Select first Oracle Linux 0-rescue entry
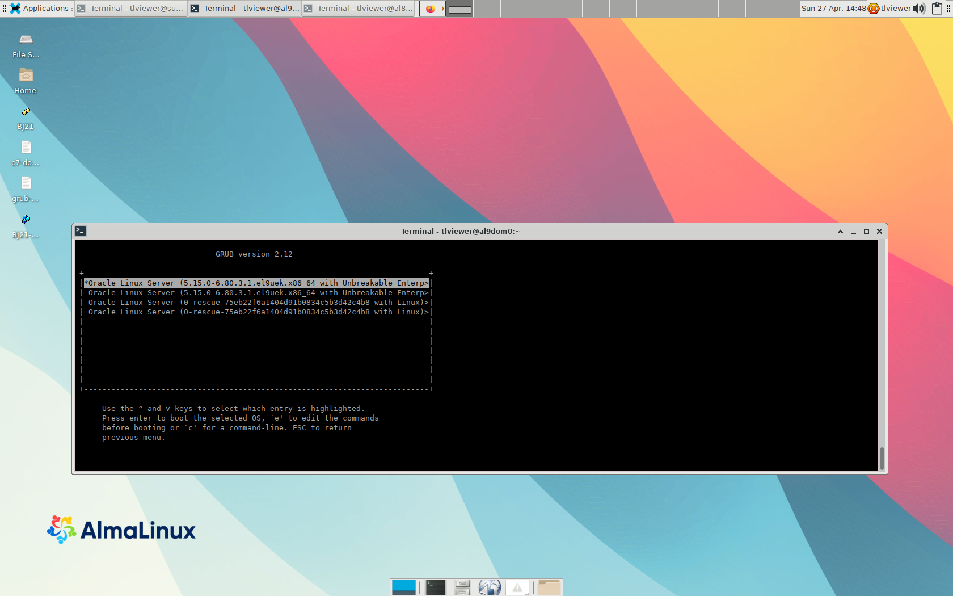The width and height of the screenshot is (953, 596). tap(256, 302)
